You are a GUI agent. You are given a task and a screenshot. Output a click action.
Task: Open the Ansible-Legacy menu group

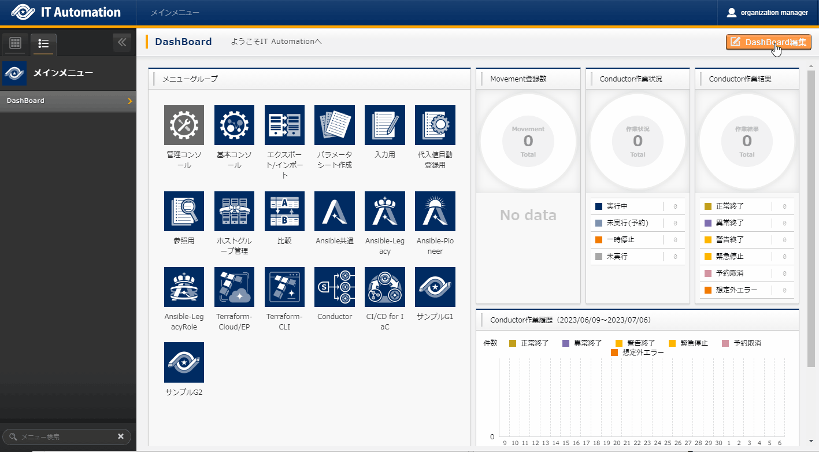384,212
